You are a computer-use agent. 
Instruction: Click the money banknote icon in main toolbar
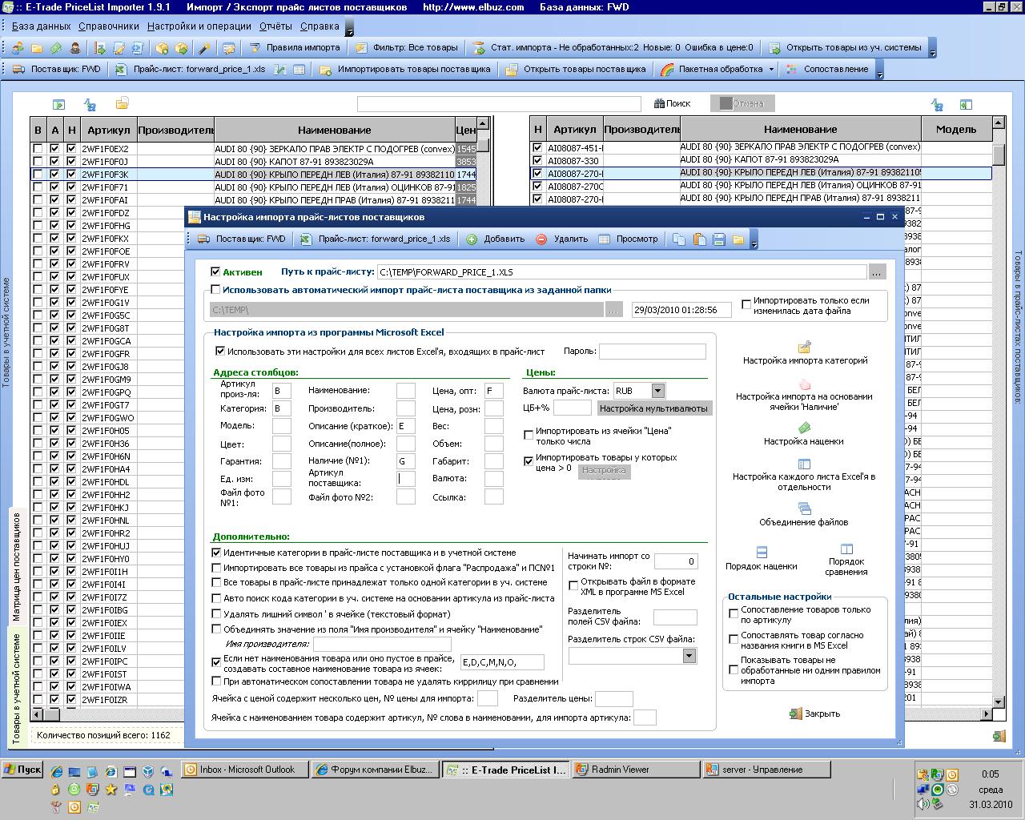pos(56,48)
